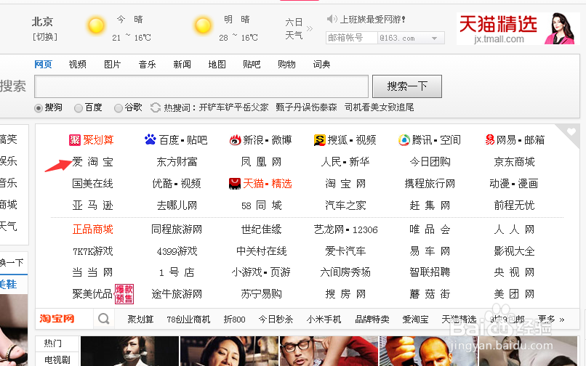This screenshot has width=586, height=366.
Task: Open the 58同城 link
Action: [x=261, y=205]
